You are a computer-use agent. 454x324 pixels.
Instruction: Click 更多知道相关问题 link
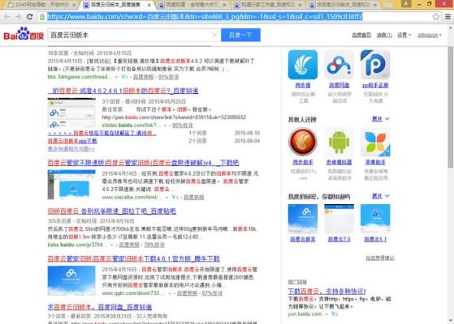tap(71, 149)
